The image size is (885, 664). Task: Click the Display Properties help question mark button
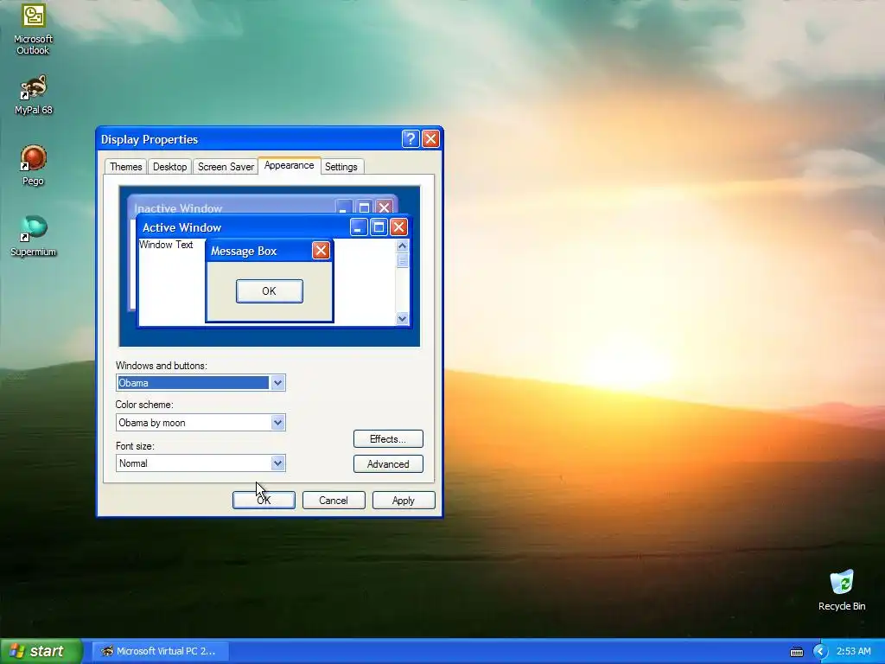click(x=411, y=139)
